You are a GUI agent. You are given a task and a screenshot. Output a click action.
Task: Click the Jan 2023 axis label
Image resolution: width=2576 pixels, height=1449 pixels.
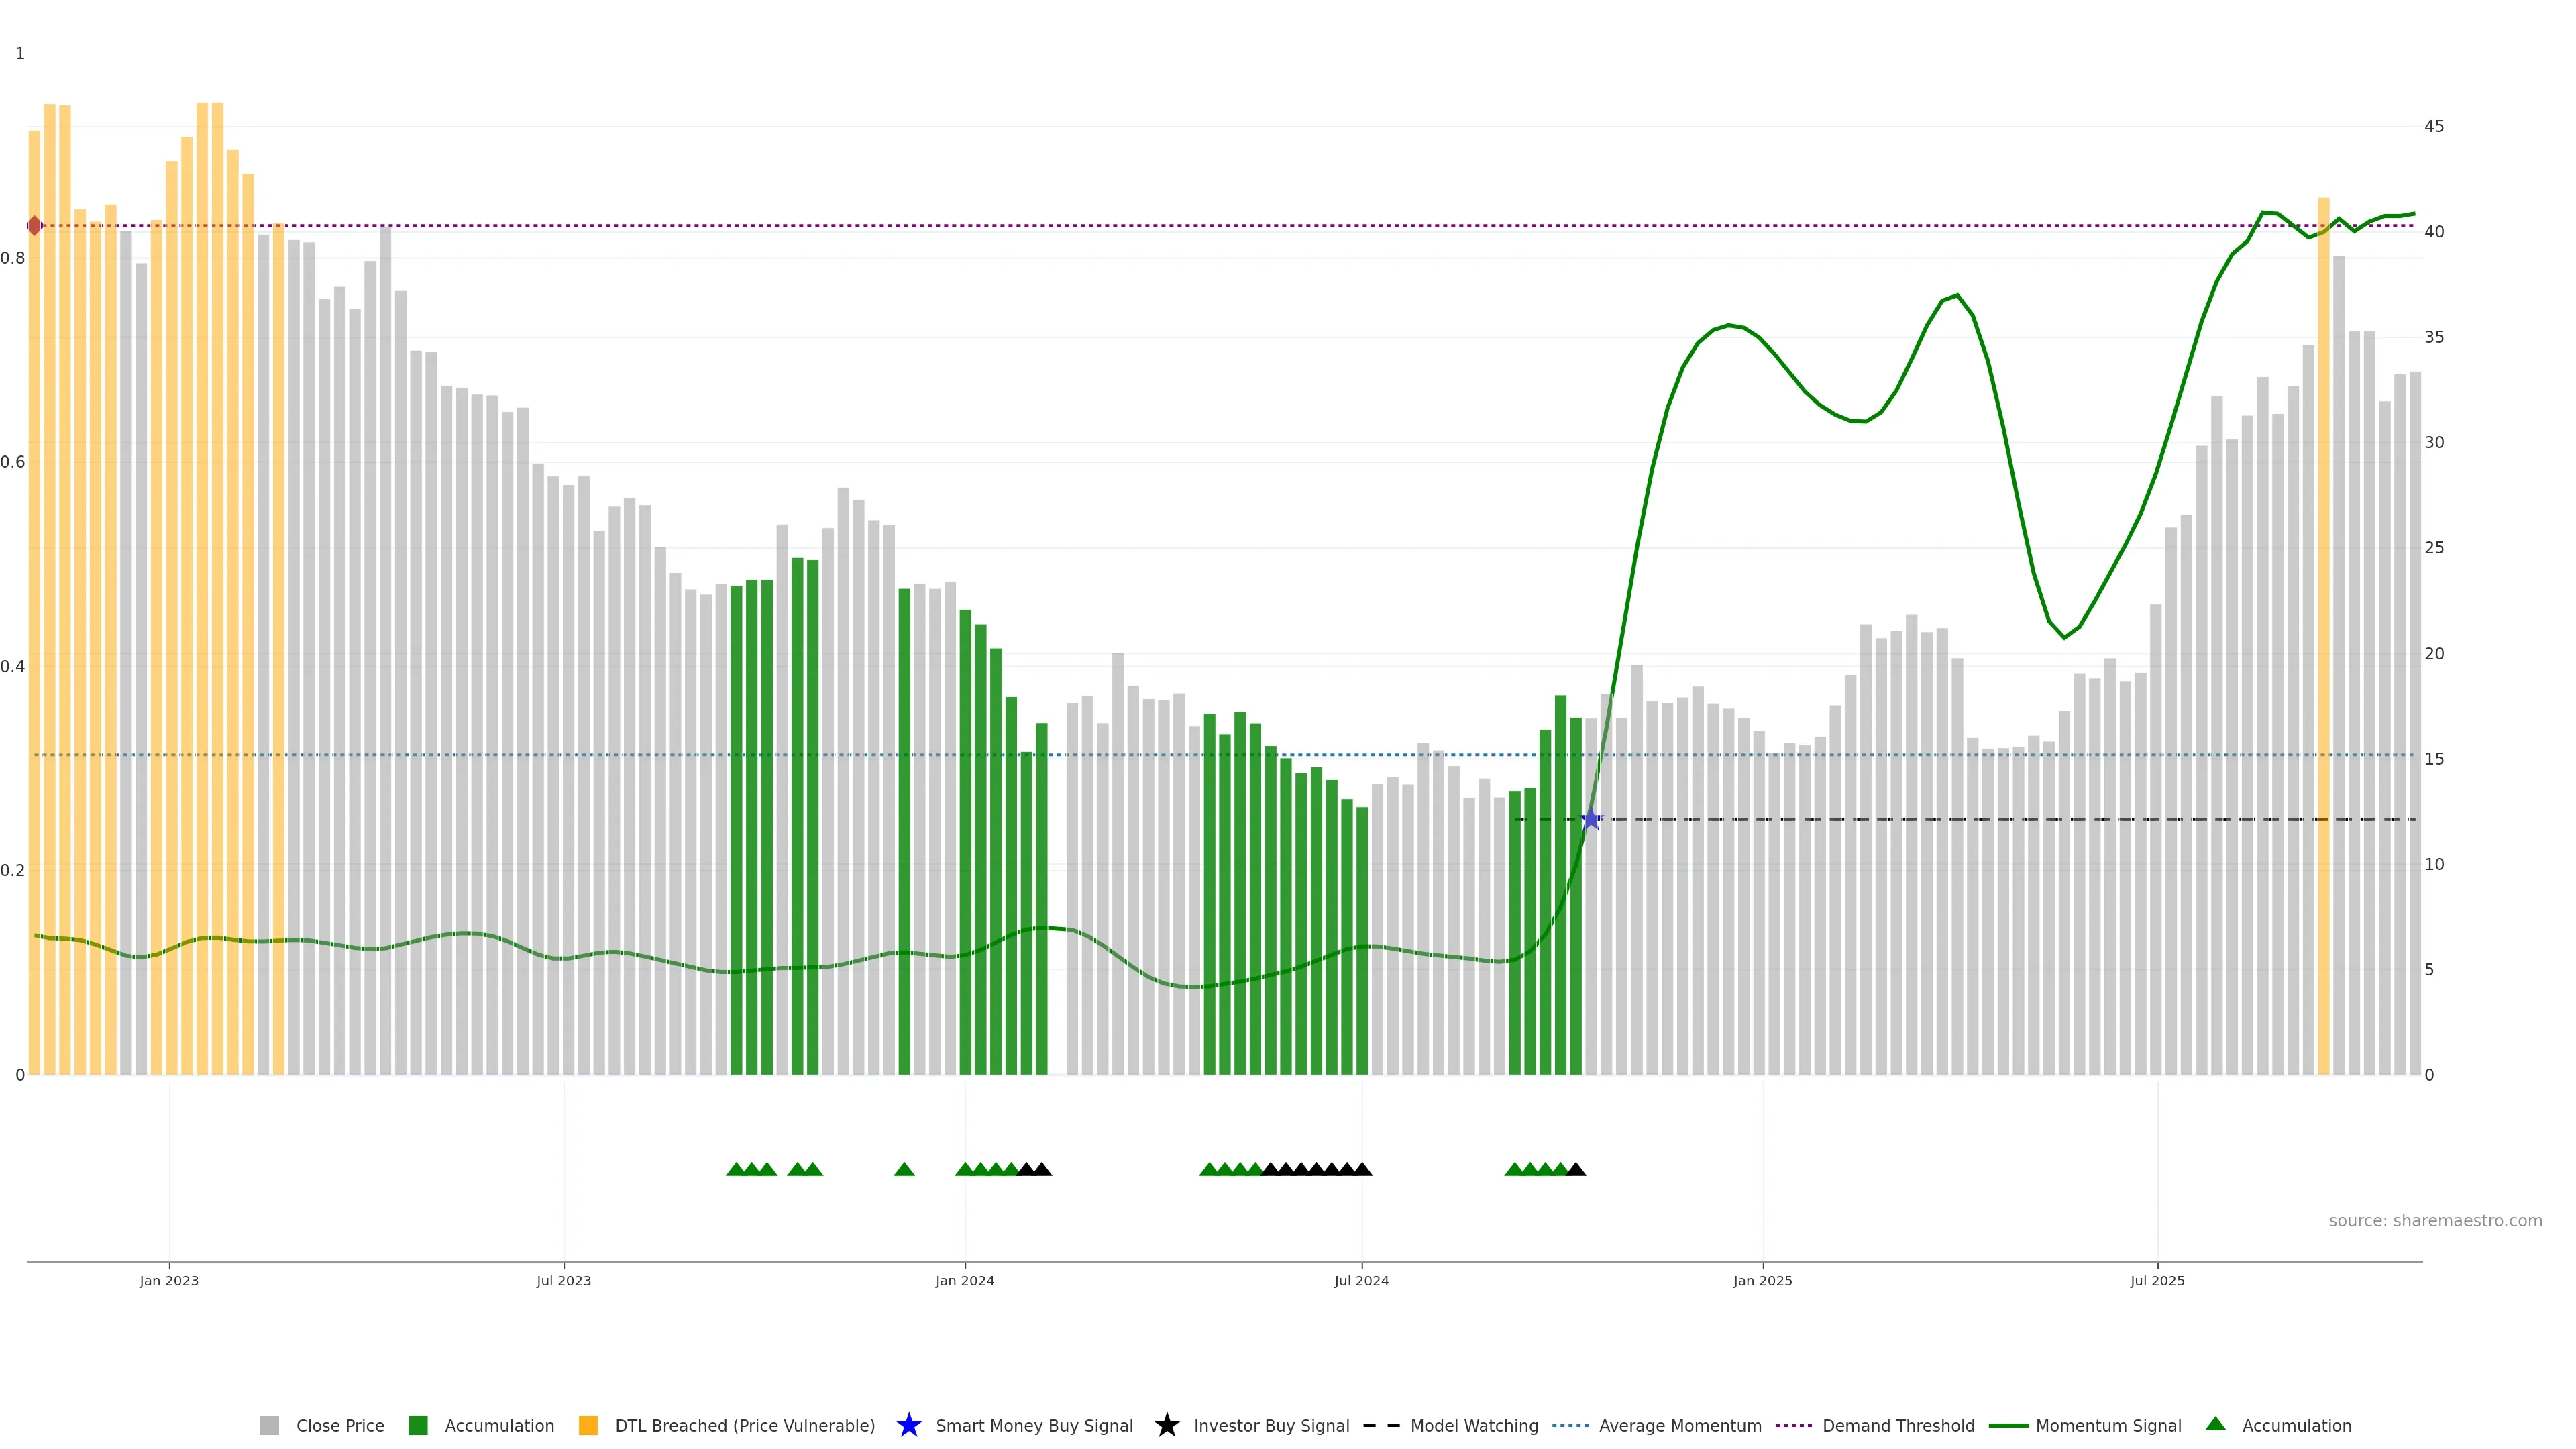tap(169, 1281)
